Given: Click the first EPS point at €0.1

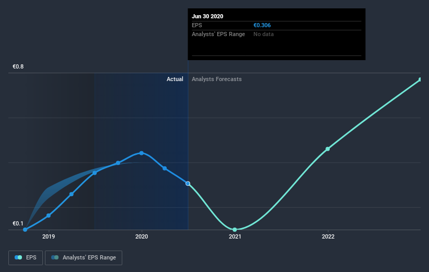Looking at the screenshot, I should [x=25, y=230].
